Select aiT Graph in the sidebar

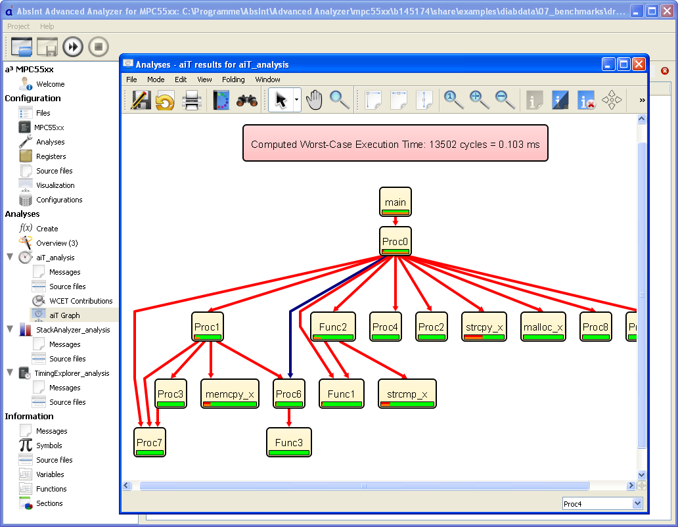click(64, 315)
